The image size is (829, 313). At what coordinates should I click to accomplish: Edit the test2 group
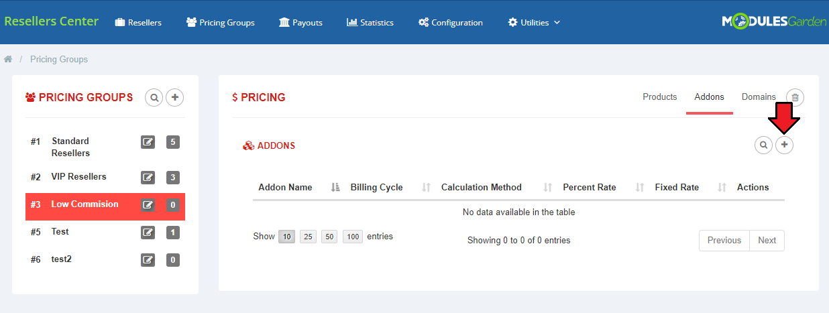click(x=148, y=260)
